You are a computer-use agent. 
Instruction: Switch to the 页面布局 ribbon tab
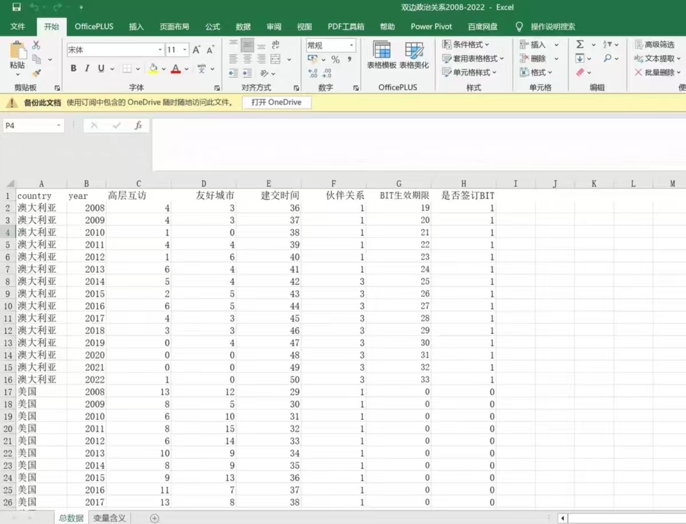(x=174, y=27)
